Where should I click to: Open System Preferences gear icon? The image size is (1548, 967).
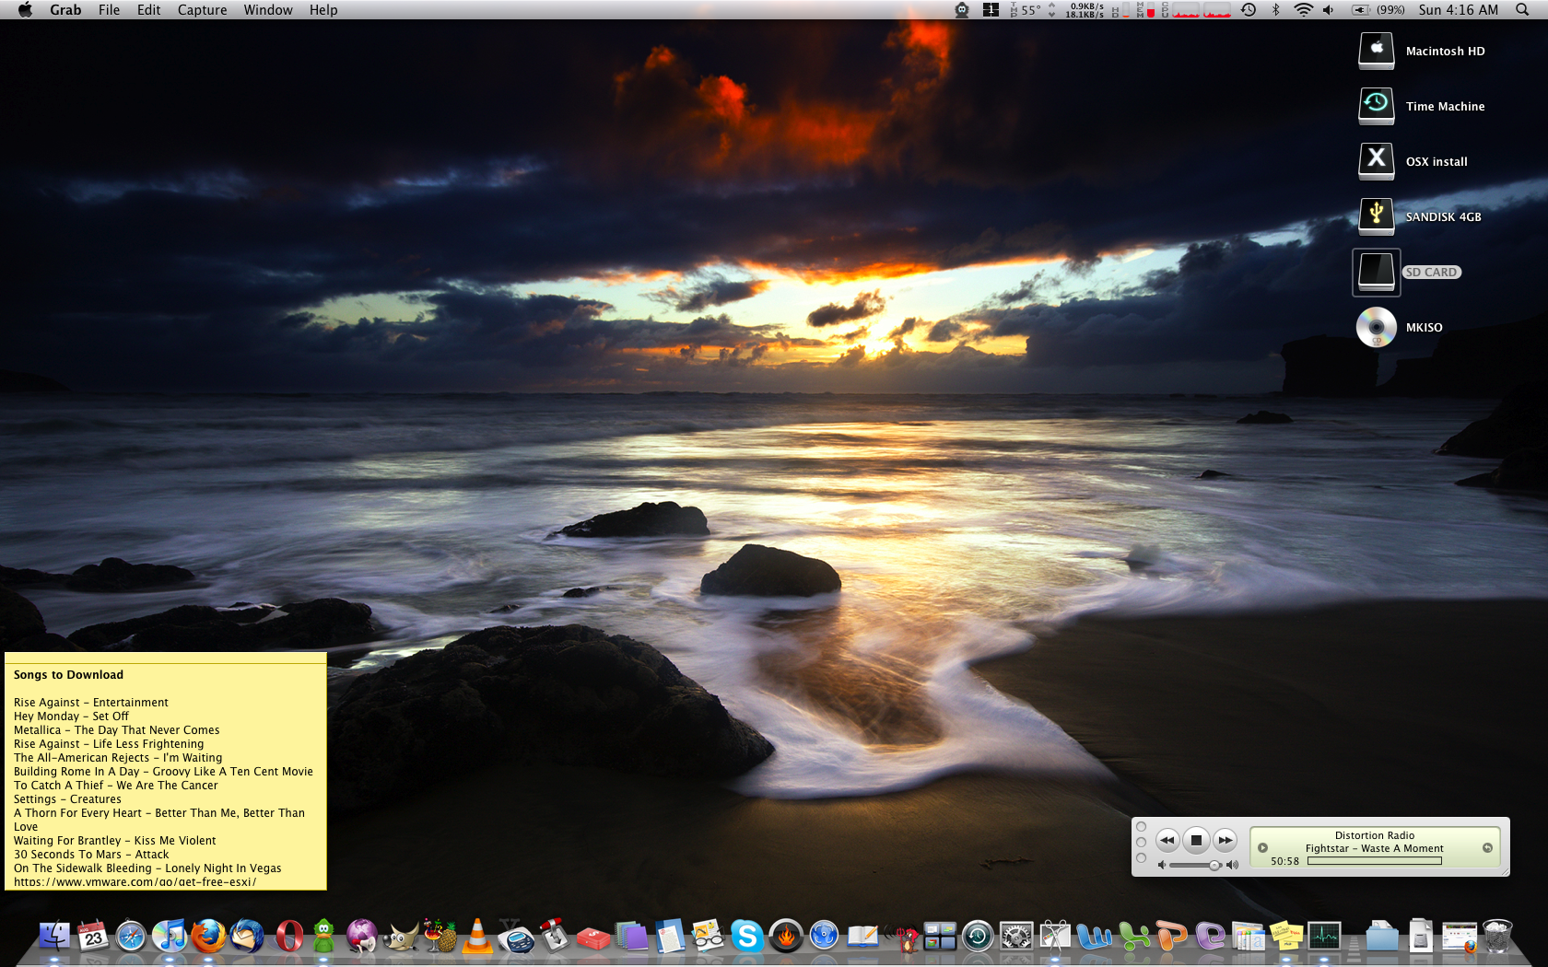point(1016,937)
